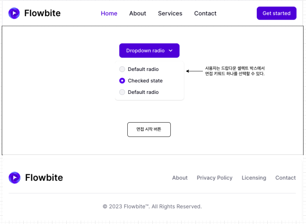The height and width of the screenshot is (224, 306).
Task: Select the last Default radio option
Action: (x=122, y=92)
